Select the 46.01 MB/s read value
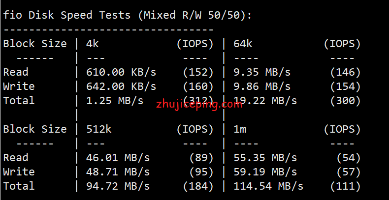389x200 pixels. pos(118,158)
